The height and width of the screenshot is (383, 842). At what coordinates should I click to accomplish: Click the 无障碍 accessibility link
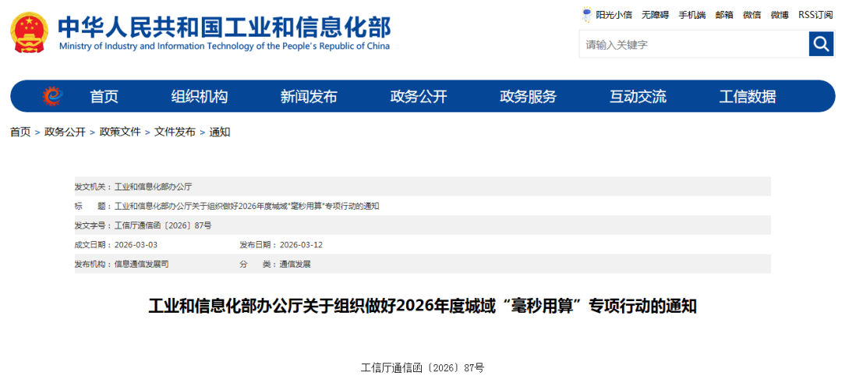click(x=655, y=15)
